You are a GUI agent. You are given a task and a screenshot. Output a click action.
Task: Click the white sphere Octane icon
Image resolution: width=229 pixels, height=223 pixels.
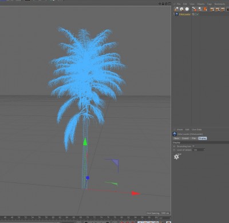click(187, 9)
